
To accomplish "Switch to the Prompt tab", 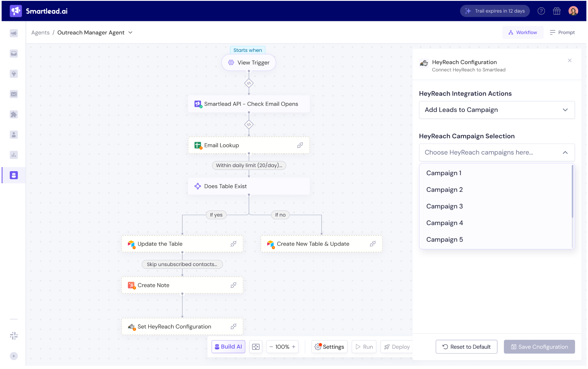I will [562, 32].
